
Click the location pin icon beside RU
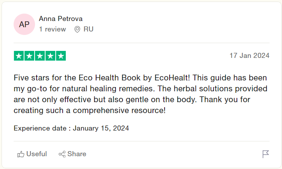pos(77,29)
